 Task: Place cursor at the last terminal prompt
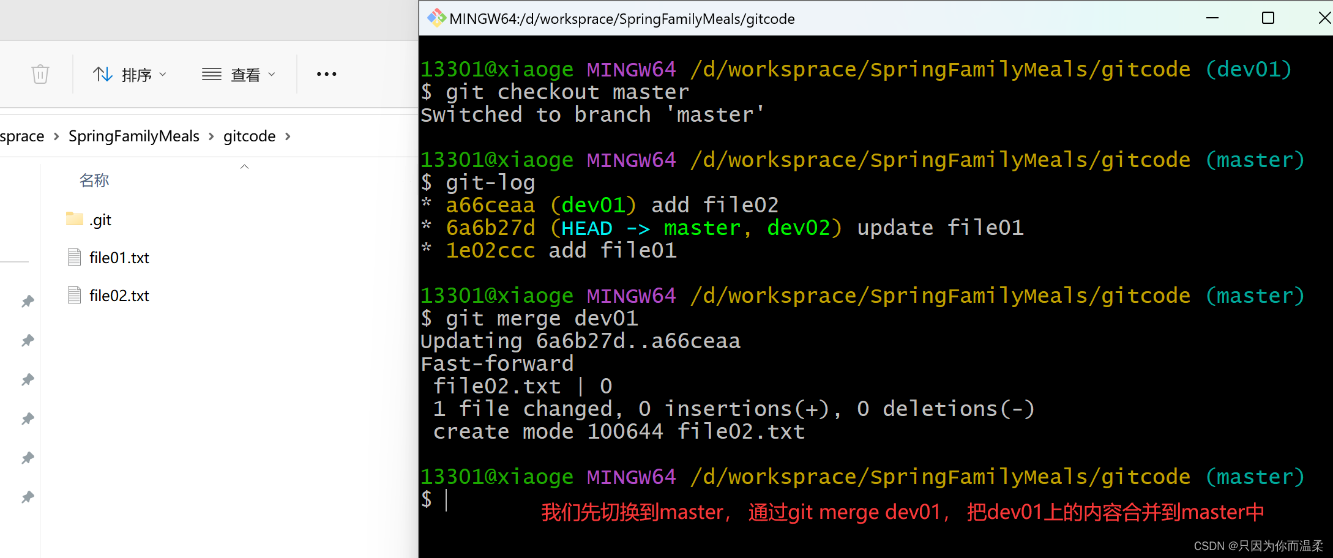pos(446,500)
